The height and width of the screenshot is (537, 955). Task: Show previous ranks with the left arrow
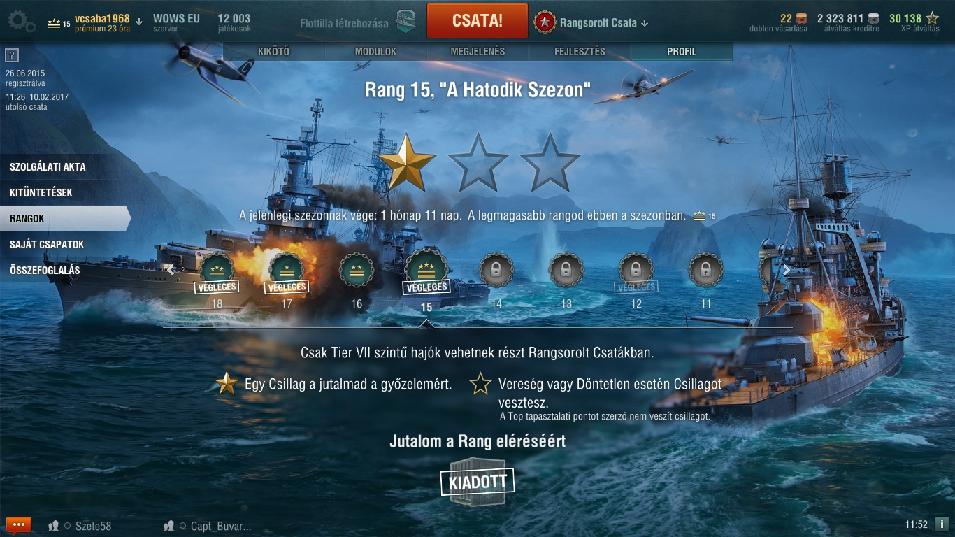pyautogui.click(x=171, y=270)
